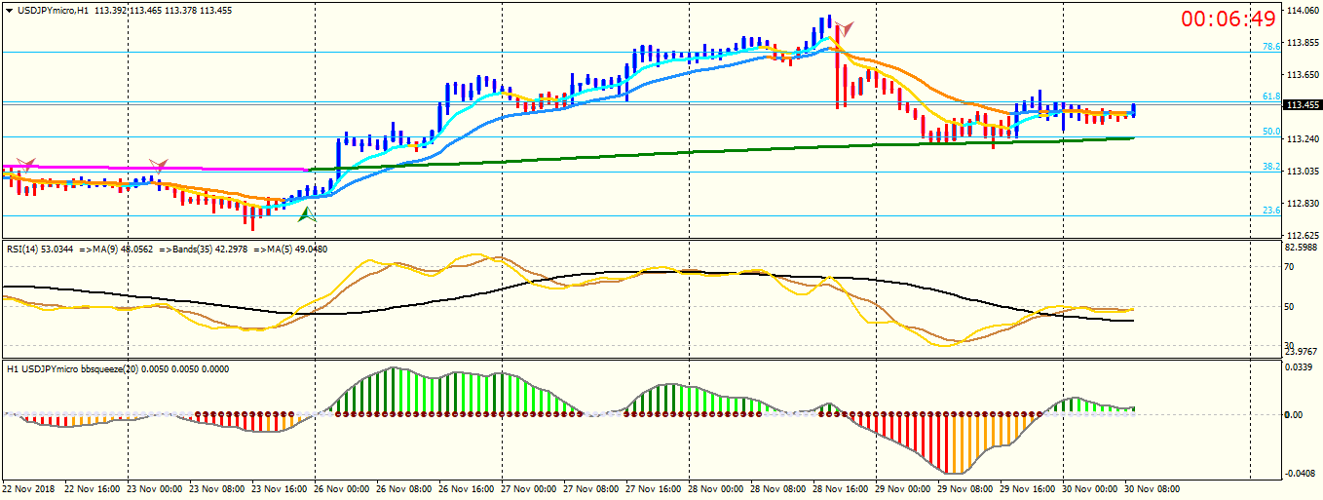Click 112.830 on the price scale
This screenshot has height=500, width=1323.
point(1303,204)
